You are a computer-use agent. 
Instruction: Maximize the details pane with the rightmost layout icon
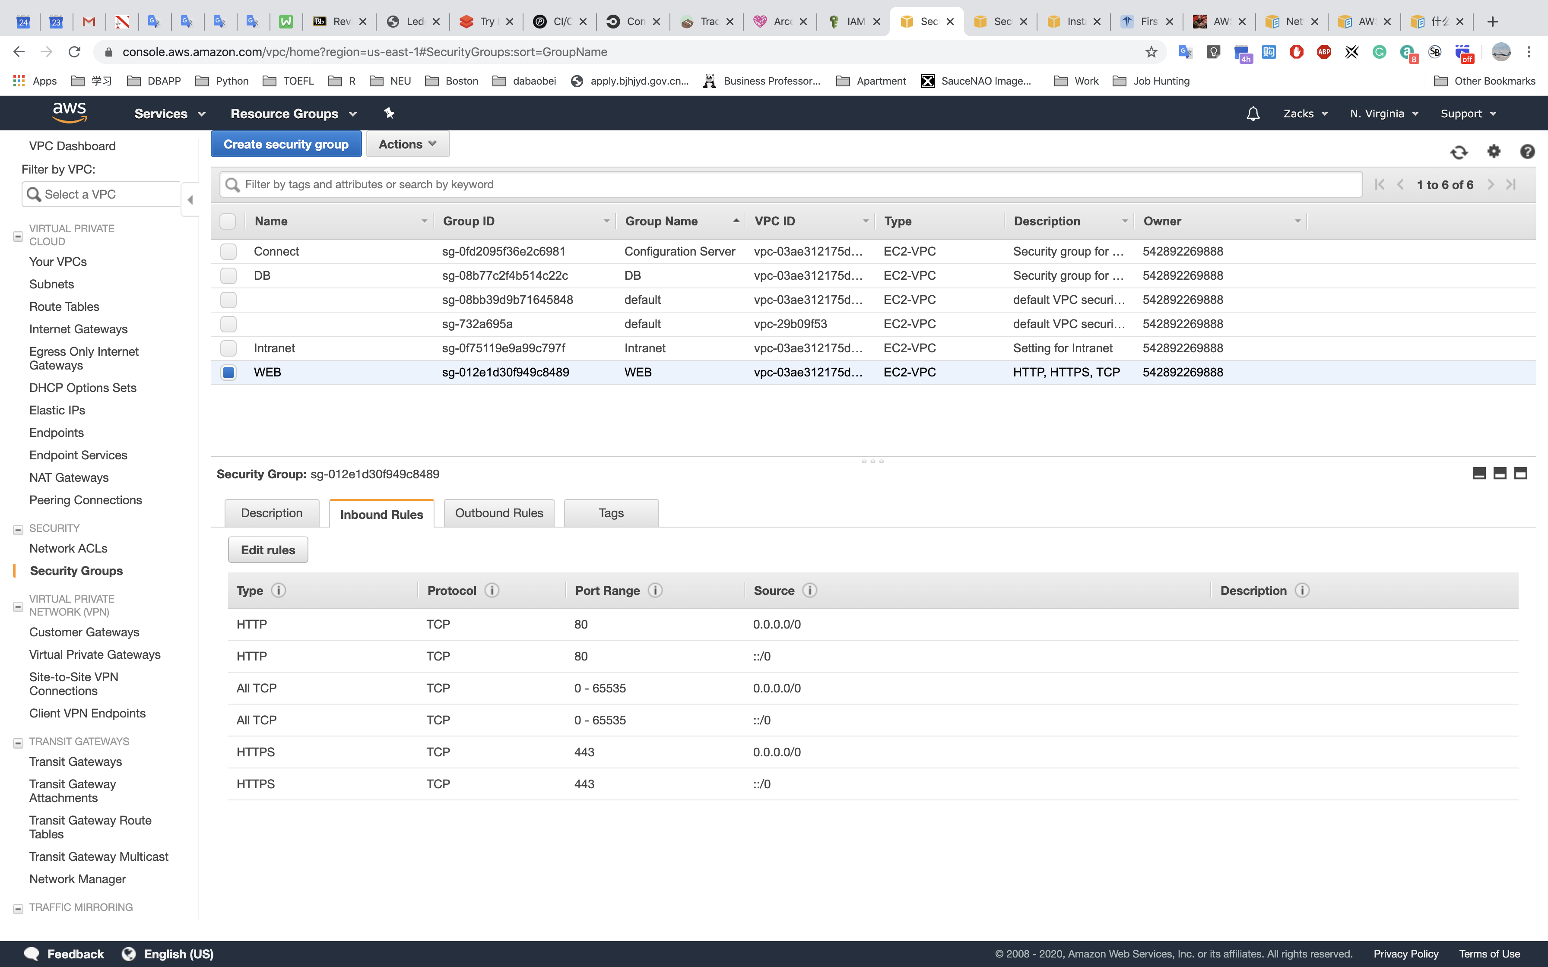pyautogui.click(x=1520, y=473)
